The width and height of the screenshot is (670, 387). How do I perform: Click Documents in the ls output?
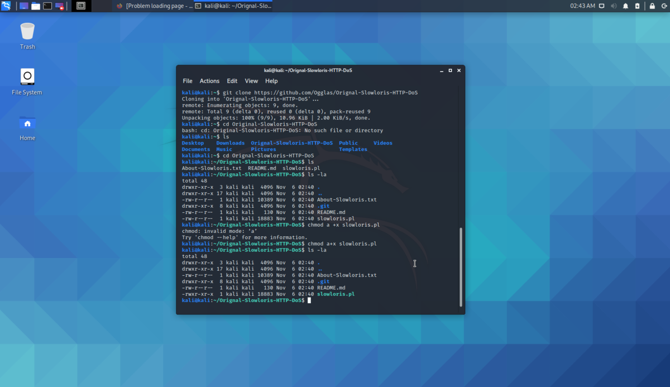(x=196, y=149)
